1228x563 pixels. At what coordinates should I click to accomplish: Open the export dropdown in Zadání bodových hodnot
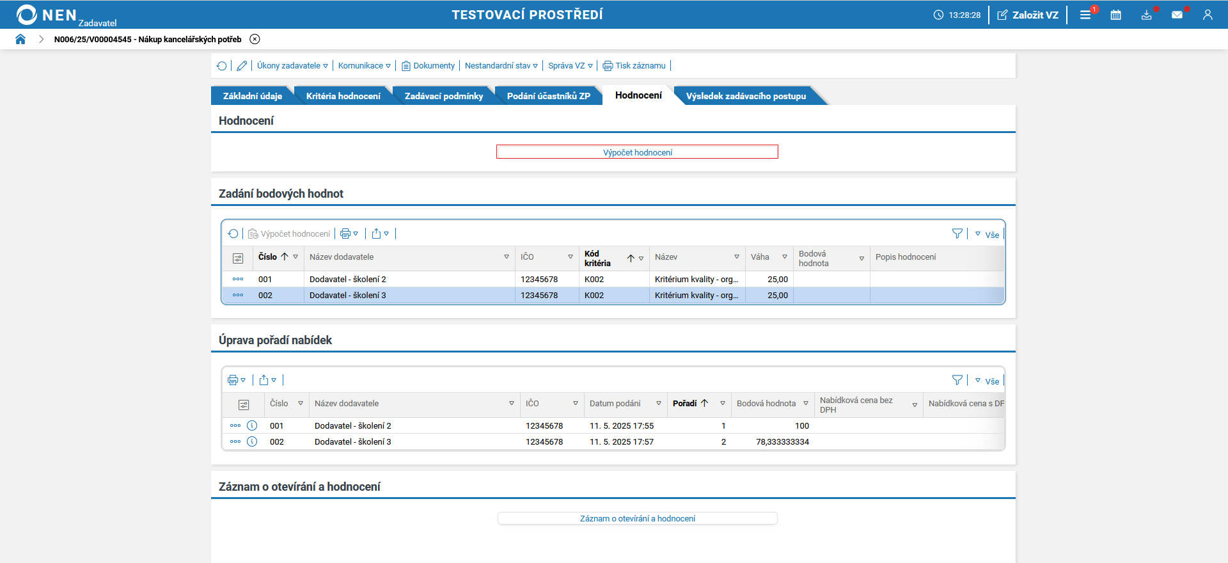point(380,234)
